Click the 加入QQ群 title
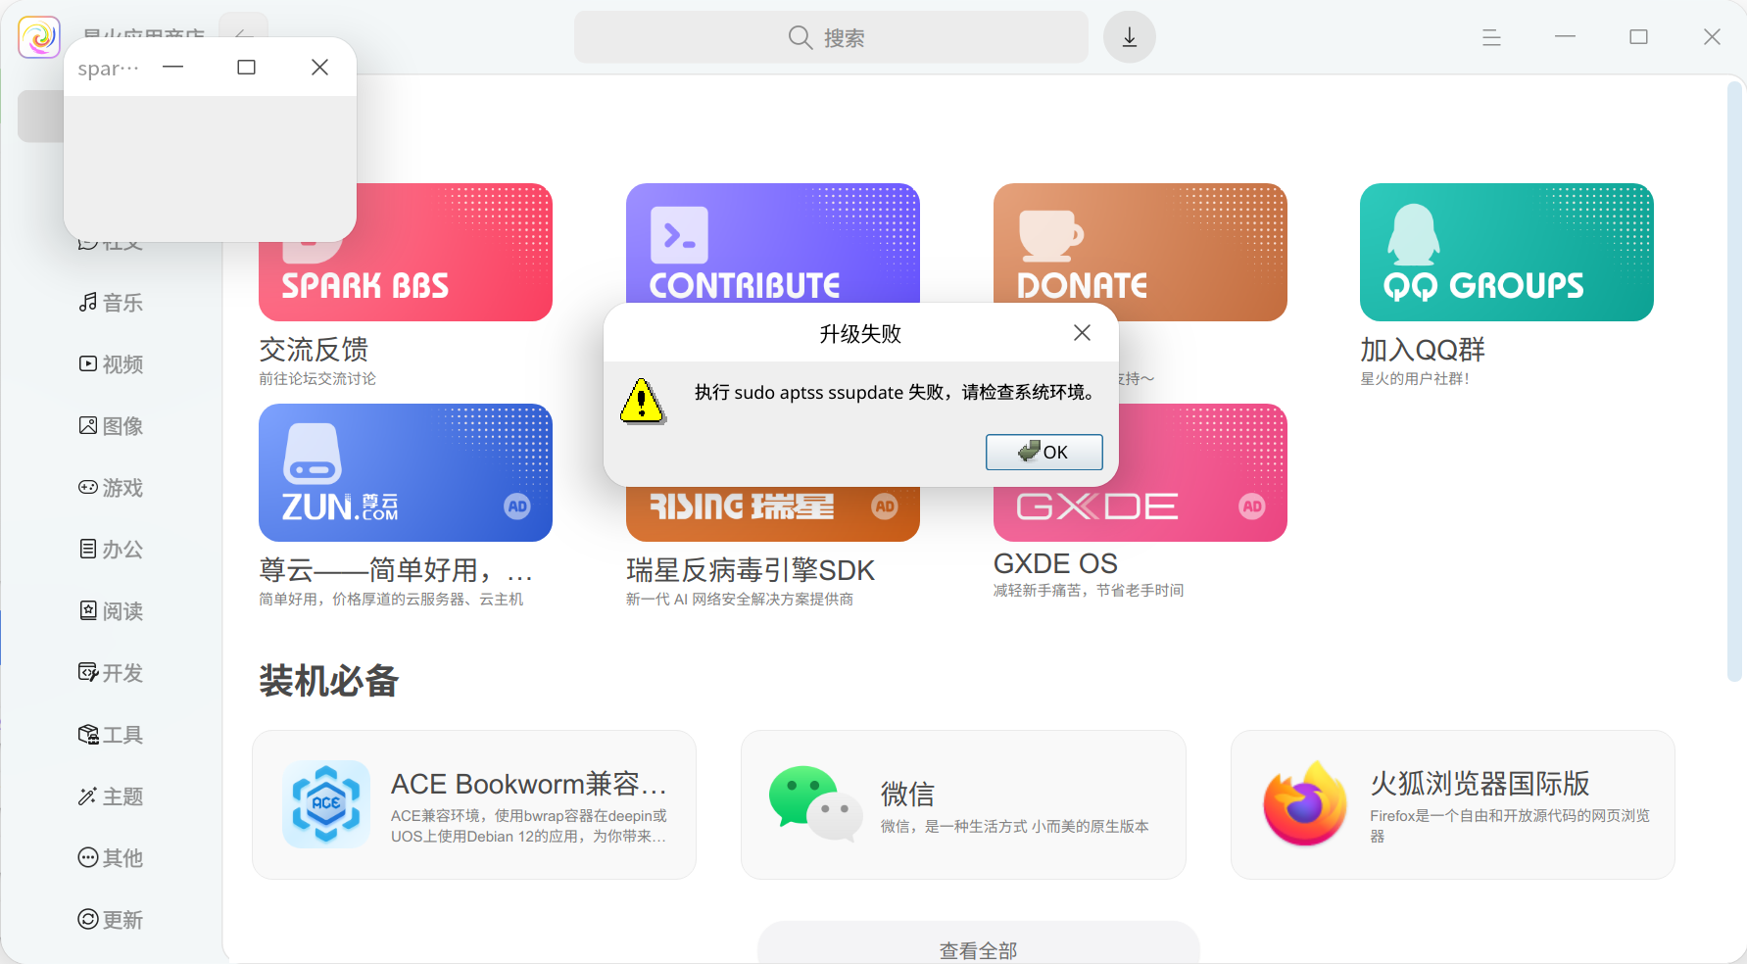 1423,350
